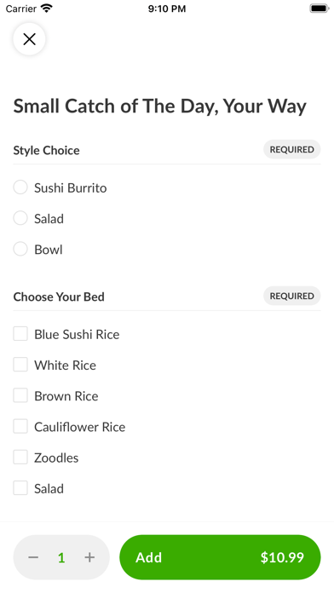Tap the battery icon in status bar
This screenshot has width=334, height=593.
coord(320,9)
